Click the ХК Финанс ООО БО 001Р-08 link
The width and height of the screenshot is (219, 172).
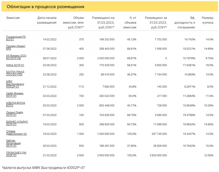pos(16,56)
